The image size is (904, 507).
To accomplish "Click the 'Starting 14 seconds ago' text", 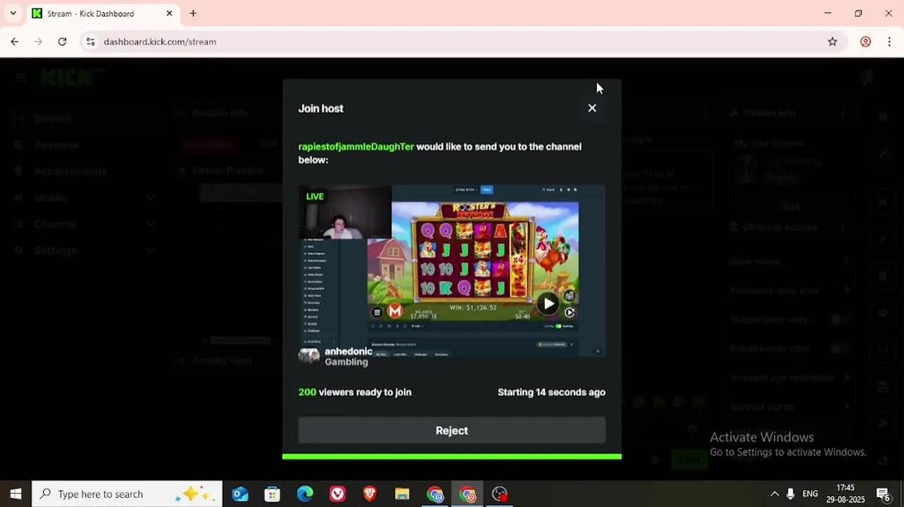I will pyautogui.click(x=551, y=392).
